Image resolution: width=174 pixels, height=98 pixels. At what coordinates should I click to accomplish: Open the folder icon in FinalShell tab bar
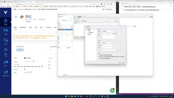click(75, 17)
